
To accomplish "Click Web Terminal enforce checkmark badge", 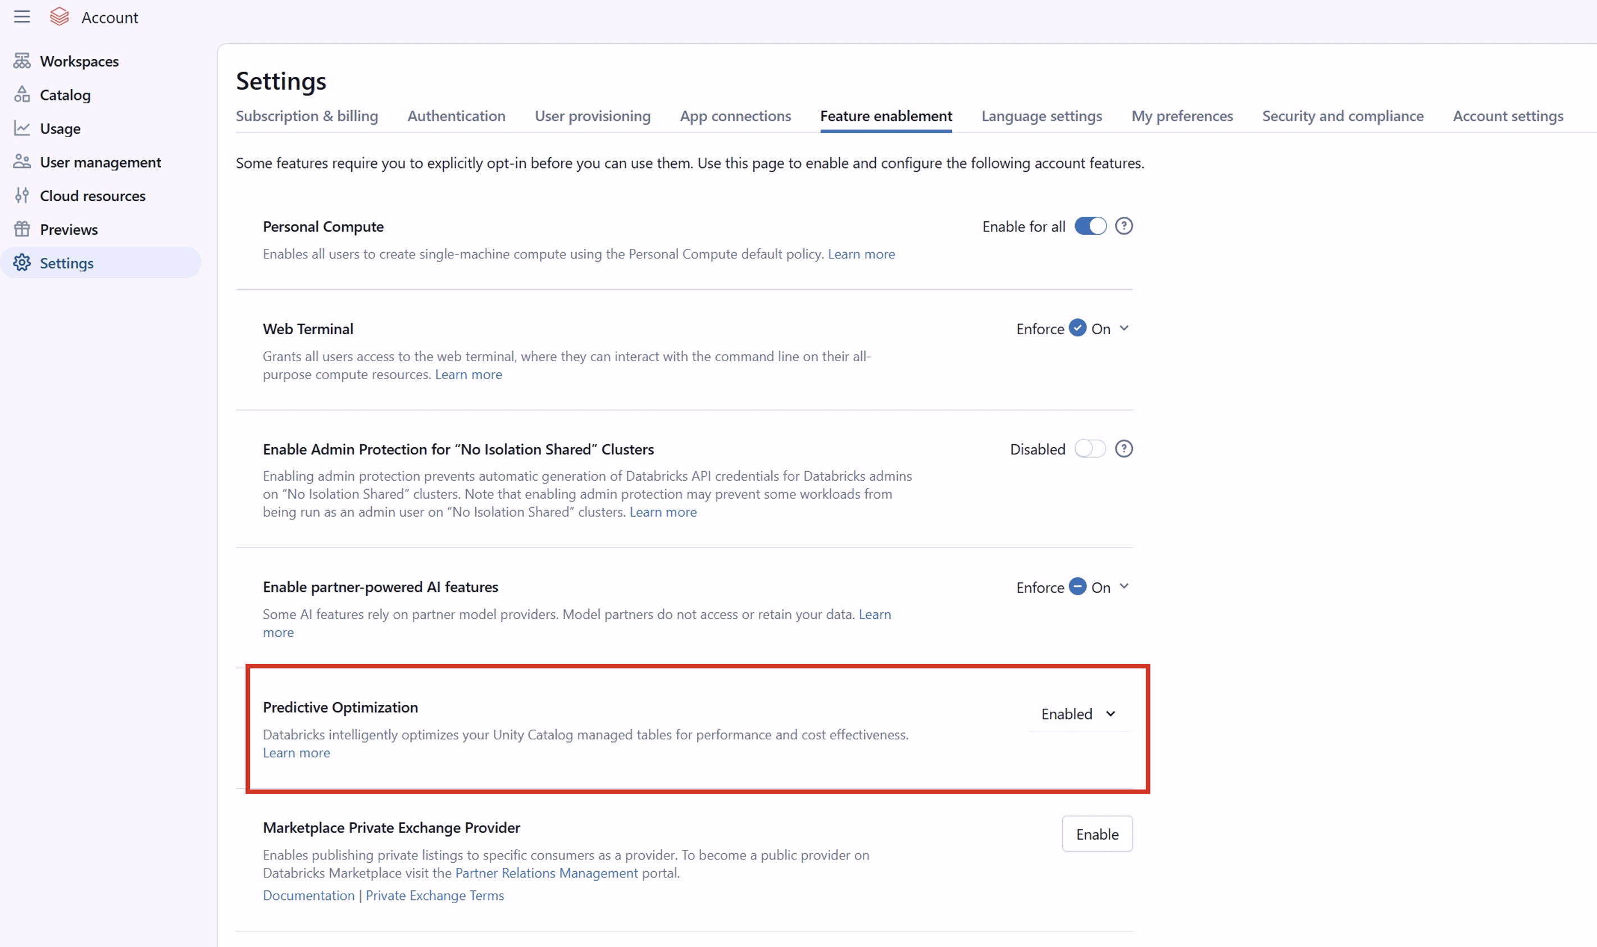I will pyautogui.click(x=1077, y=327).
